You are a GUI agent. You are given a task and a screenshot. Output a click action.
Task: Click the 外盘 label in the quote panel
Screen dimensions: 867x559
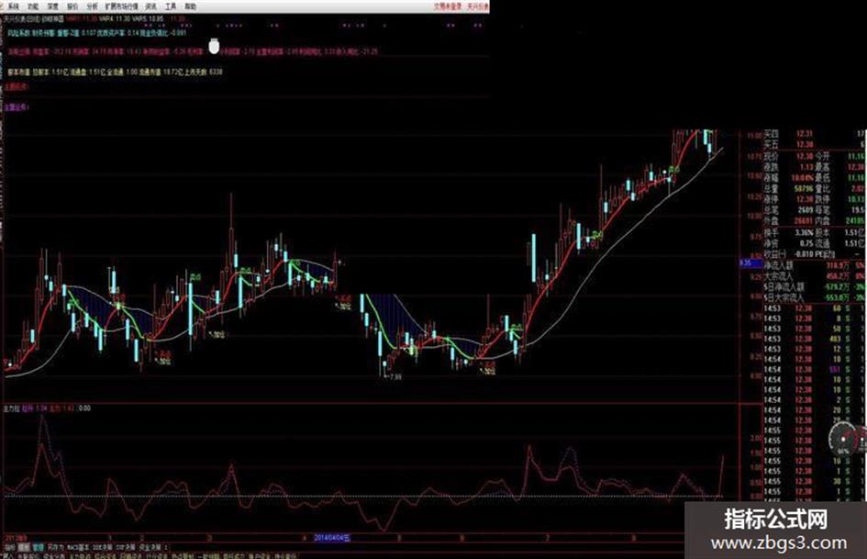point(771,221)
